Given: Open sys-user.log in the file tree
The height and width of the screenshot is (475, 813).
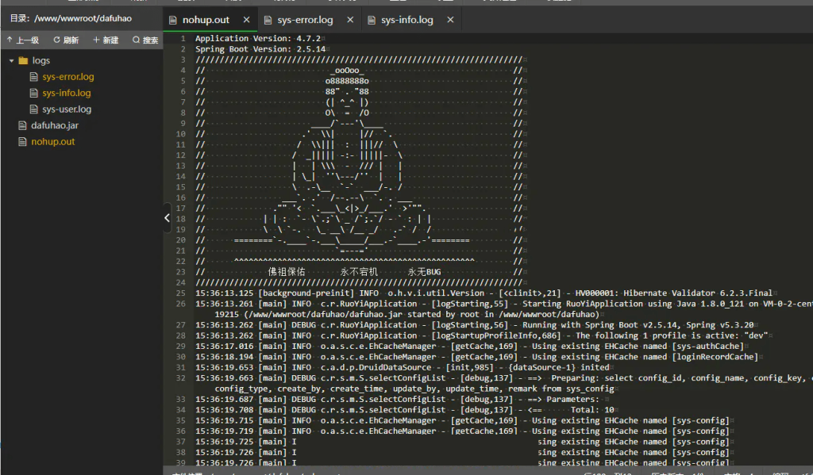Looking at the screenshot, I should (67, 109).
